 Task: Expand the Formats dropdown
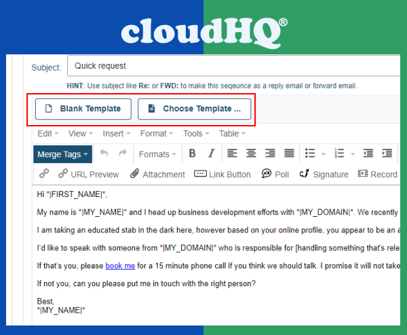[157, 154]
